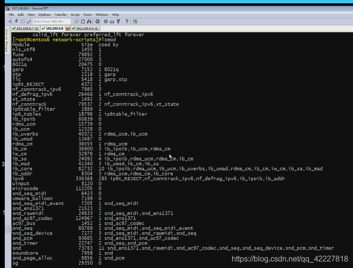Click the nf_defrag_ipv6 module name

point(32,95)
